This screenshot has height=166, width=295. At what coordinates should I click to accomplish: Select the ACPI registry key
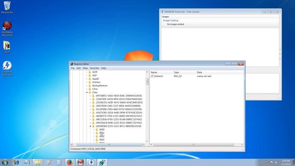tap(94, 72)
